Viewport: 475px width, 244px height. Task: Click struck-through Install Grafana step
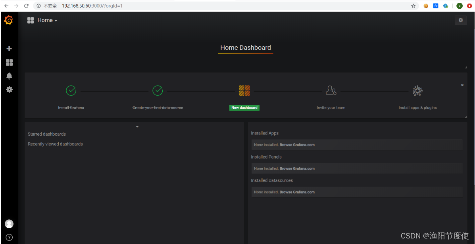click(x=71, y=108)
